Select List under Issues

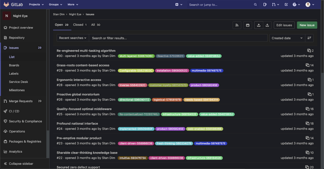click(x=12, y=57)
